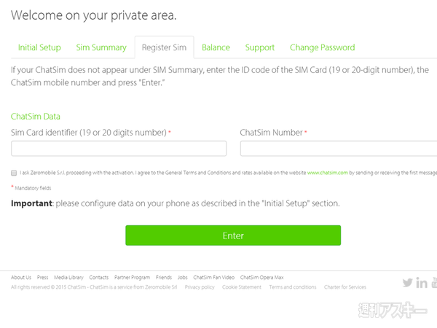This screenshot has width=437, height=328.
Task: Open the www.chatsim.com link
Action: [x=327, y=173]
